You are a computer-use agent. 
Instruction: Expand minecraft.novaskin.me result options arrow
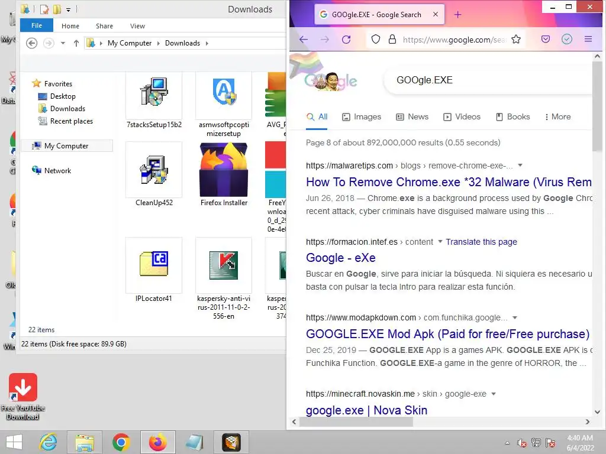pyautogui.click(x=494, y=394)
